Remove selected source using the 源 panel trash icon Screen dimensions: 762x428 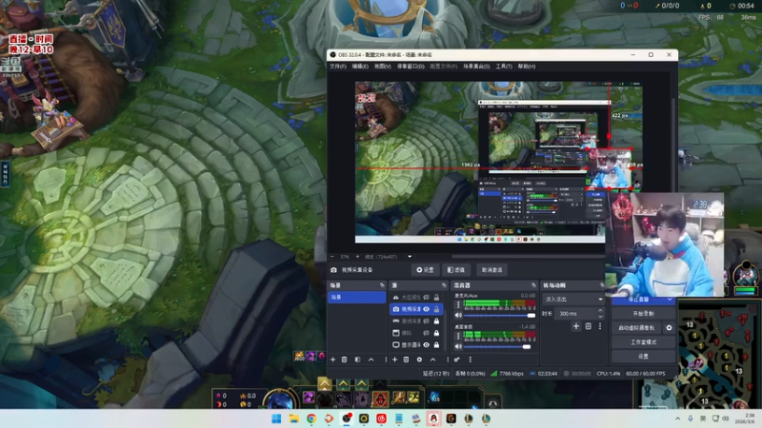pos(407,360)
